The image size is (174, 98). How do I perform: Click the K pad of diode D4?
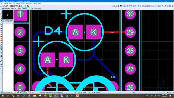click(x=94, y=32)
